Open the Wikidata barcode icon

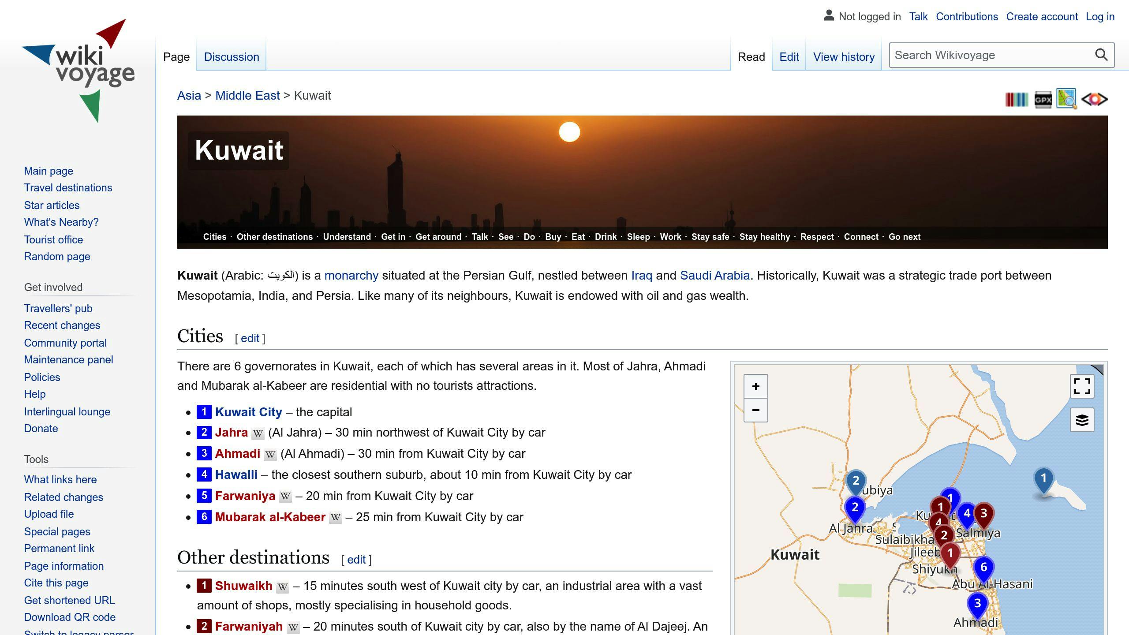[1017, 99]
